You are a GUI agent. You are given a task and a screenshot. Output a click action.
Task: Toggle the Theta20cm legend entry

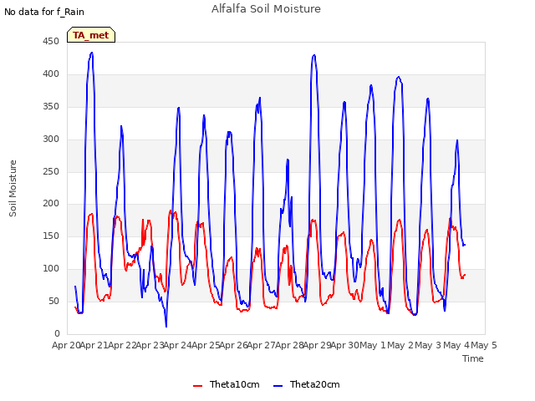(307, 384)
